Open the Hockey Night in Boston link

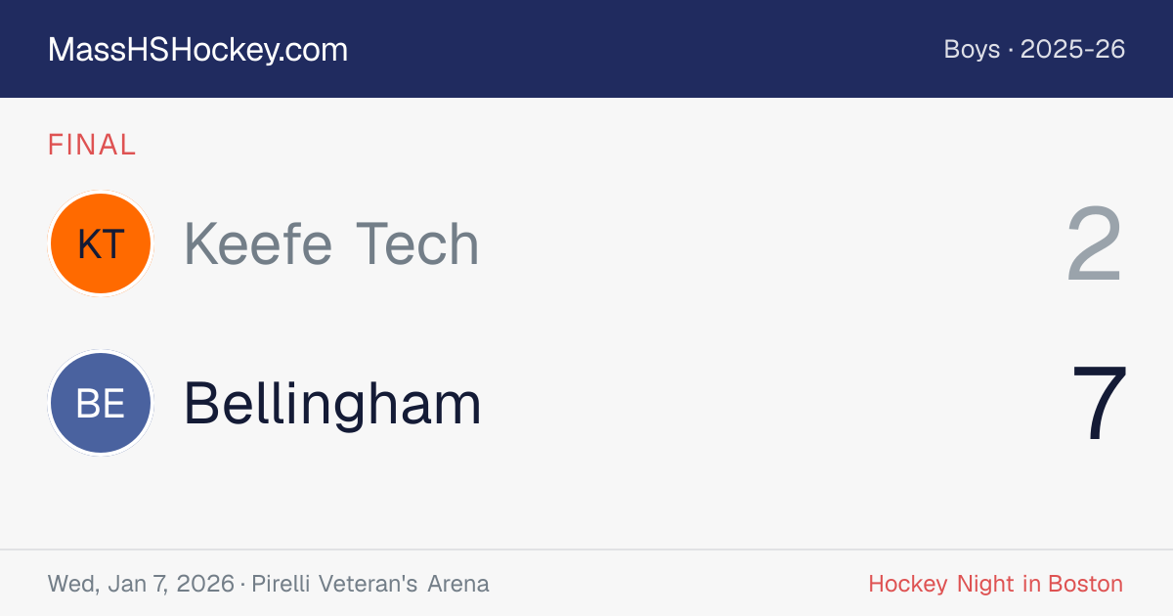(x=995, y=584)
